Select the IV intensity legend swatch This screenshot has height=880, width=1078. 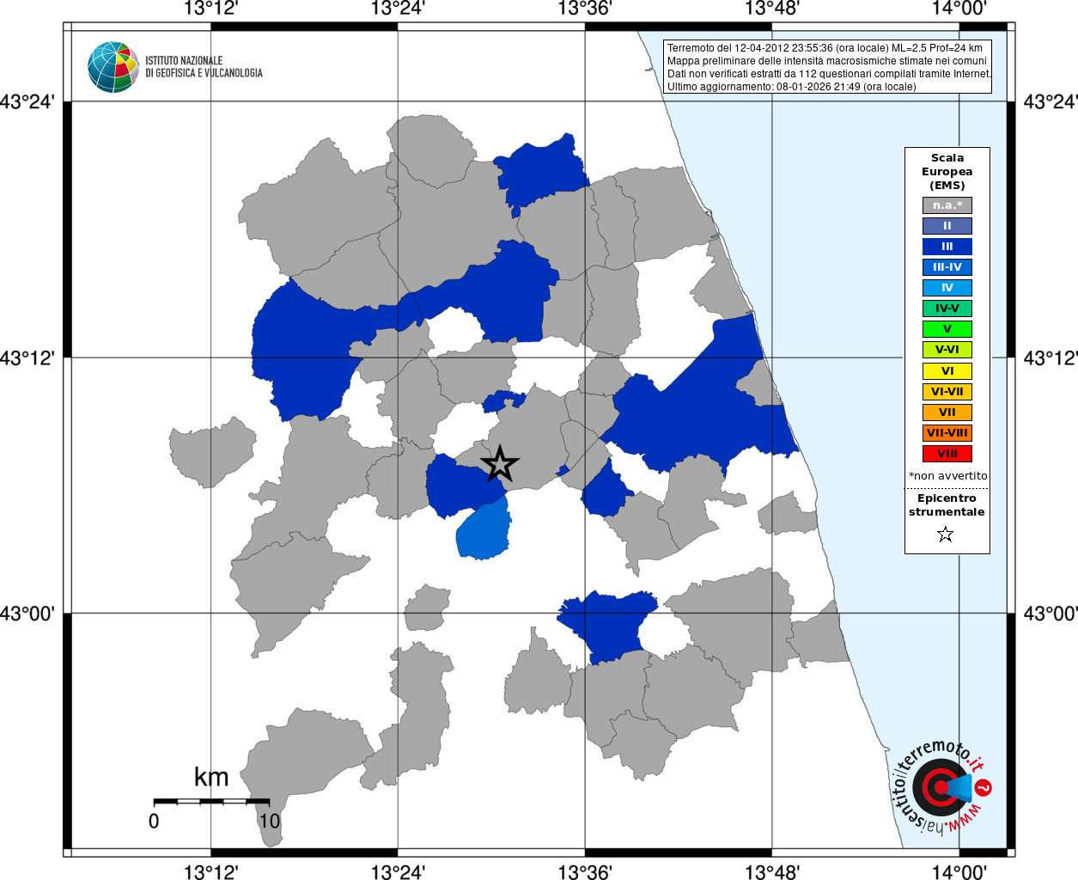(947, 288)
